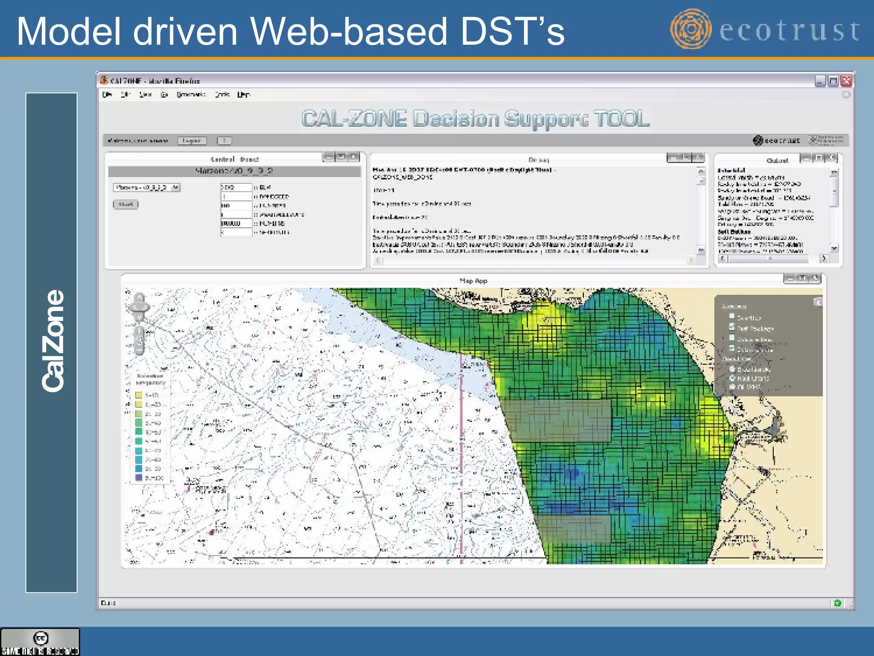Open the Edit menu
This screenshot has width=874, height=656.
(125, 94)
